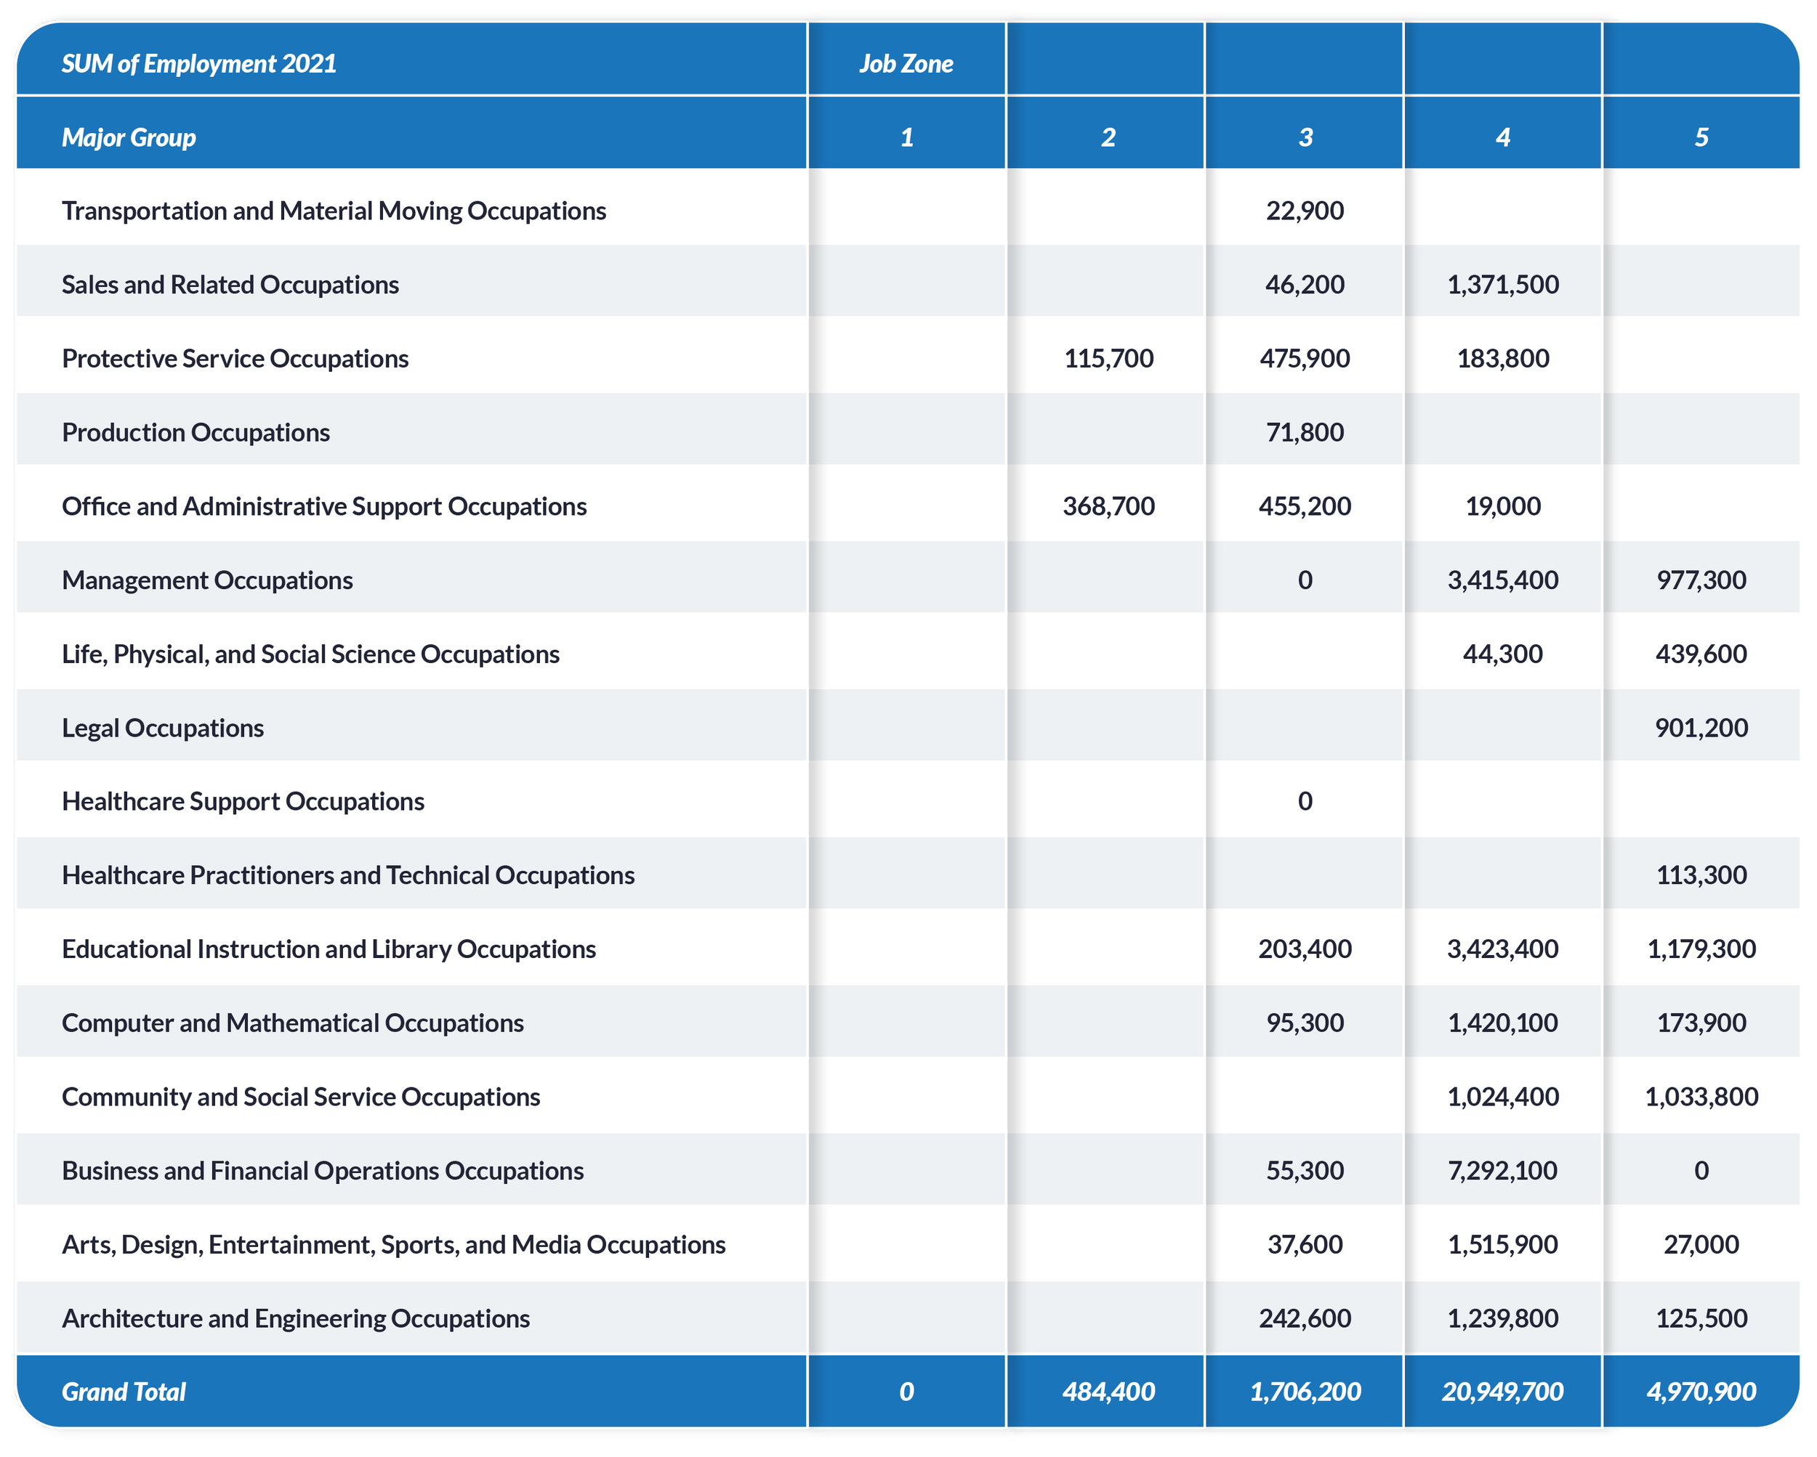The width and height of the screenshot is (1817, 1457).
Task: Click the value 46,200 in Sales row
Action: pyautogui.click(x=1305, y=285)
